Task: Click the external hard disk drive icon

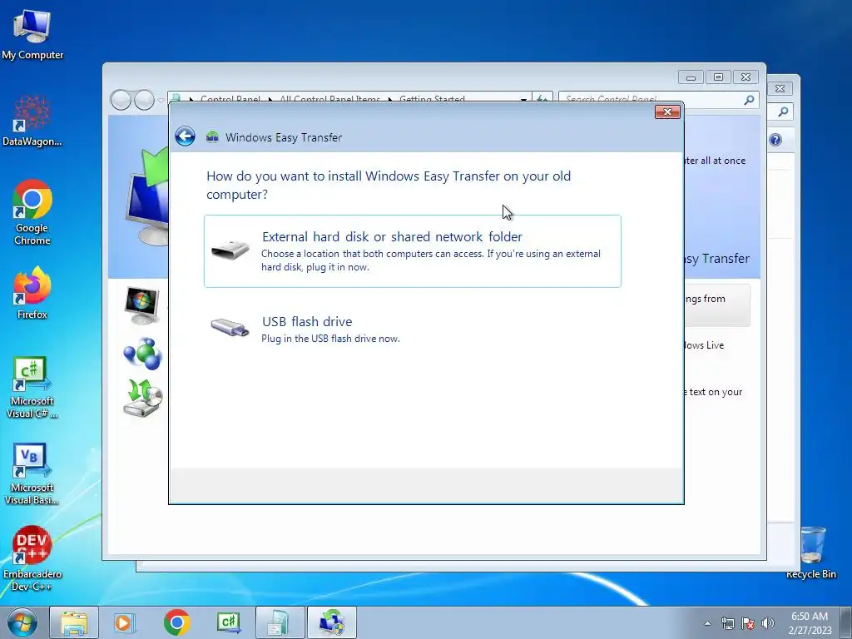Action: coord(230,250)
